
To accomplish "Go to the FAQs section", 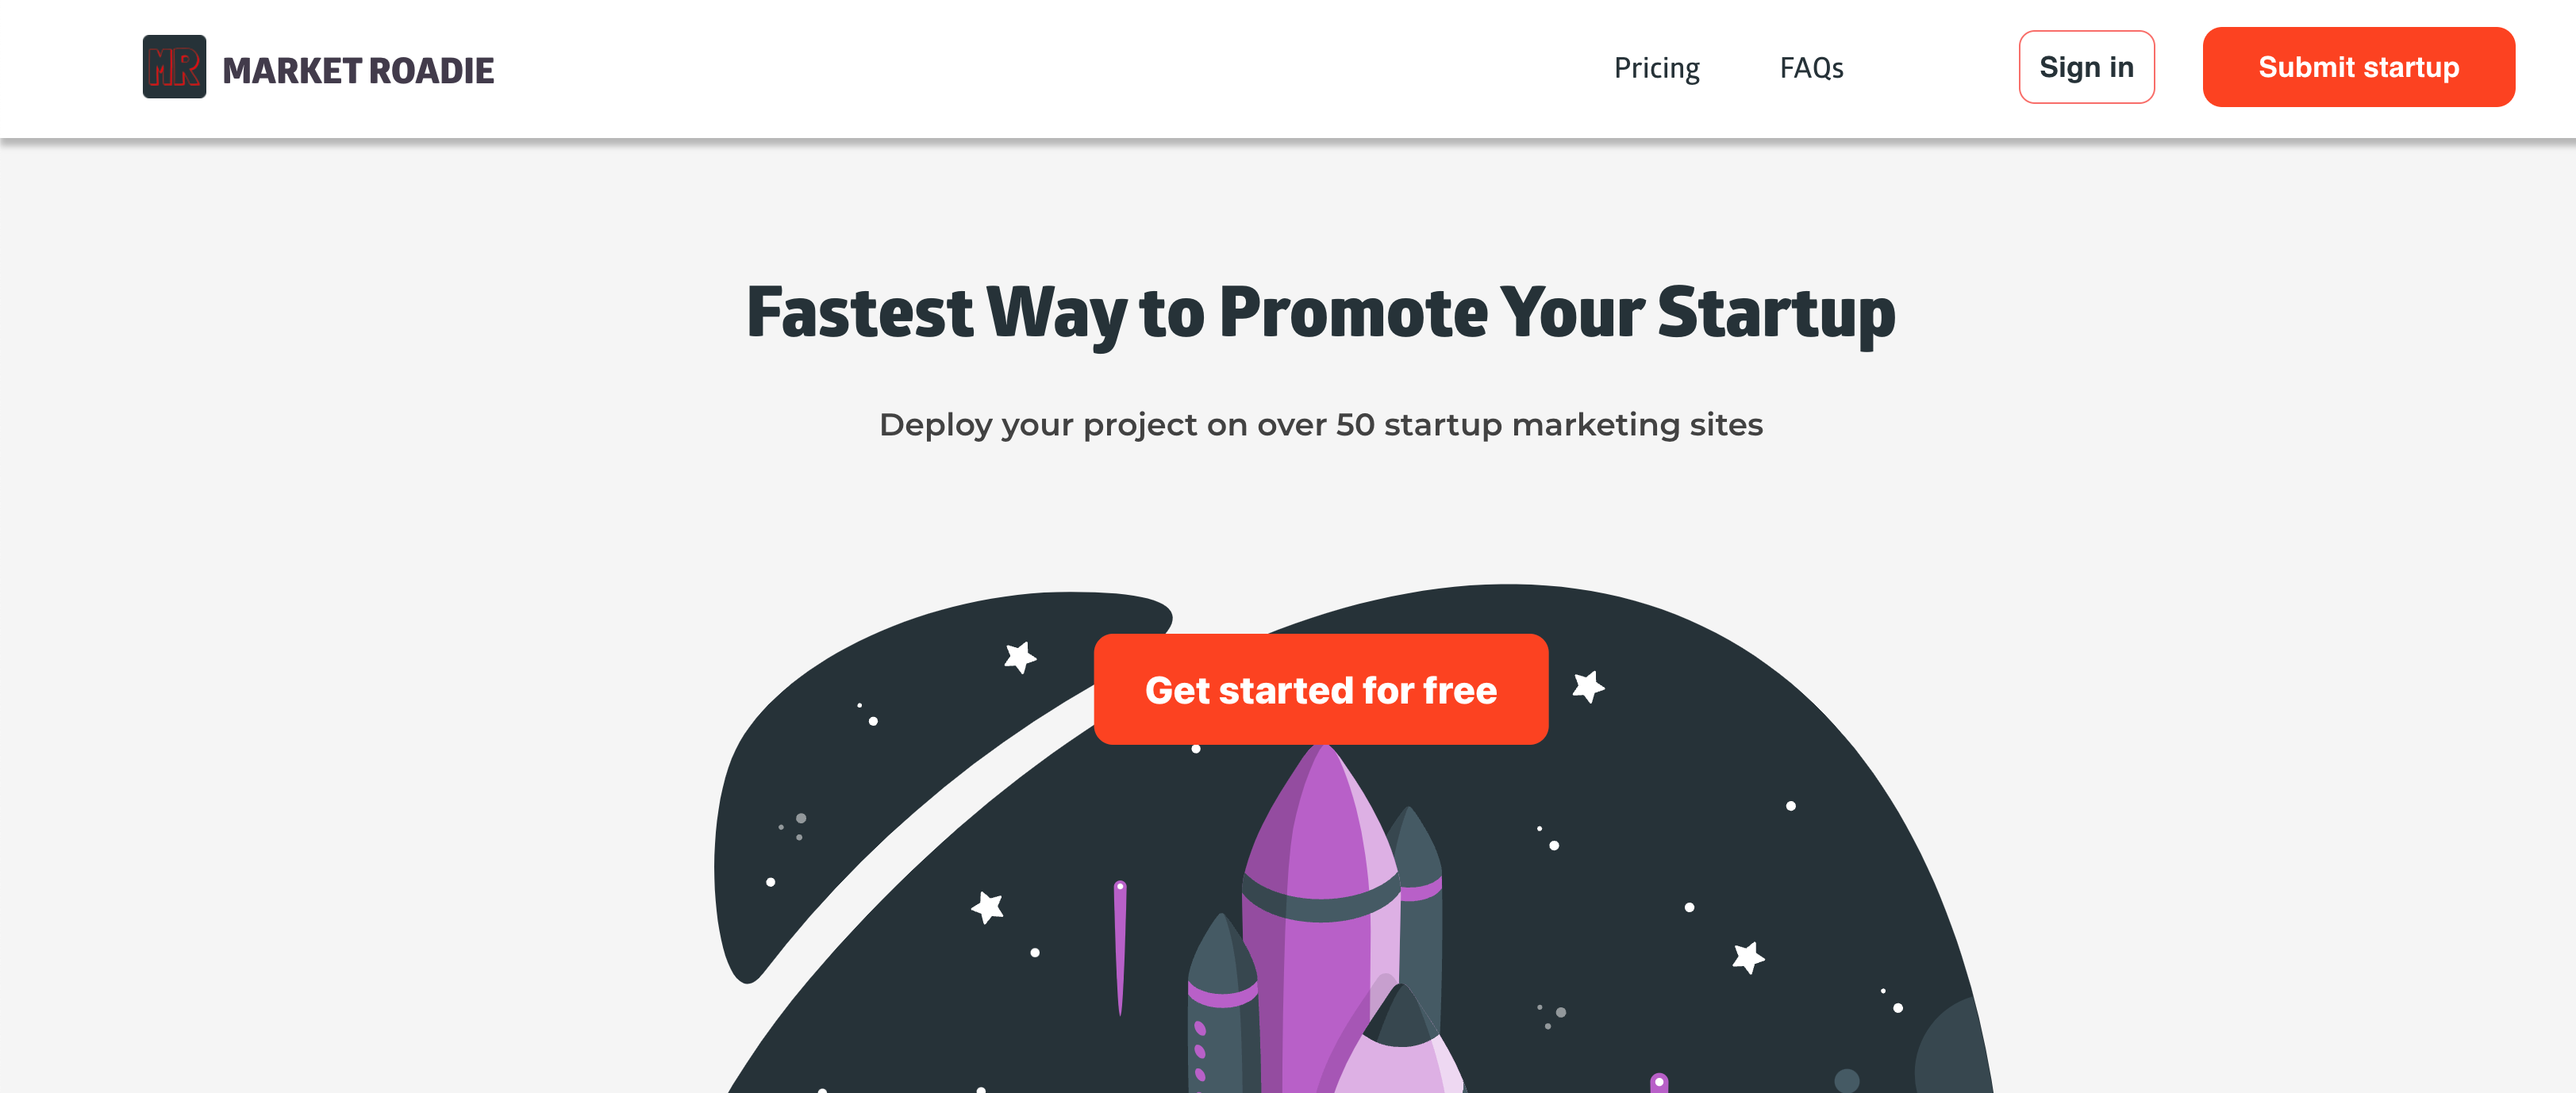I will (x=1811, y=68).
